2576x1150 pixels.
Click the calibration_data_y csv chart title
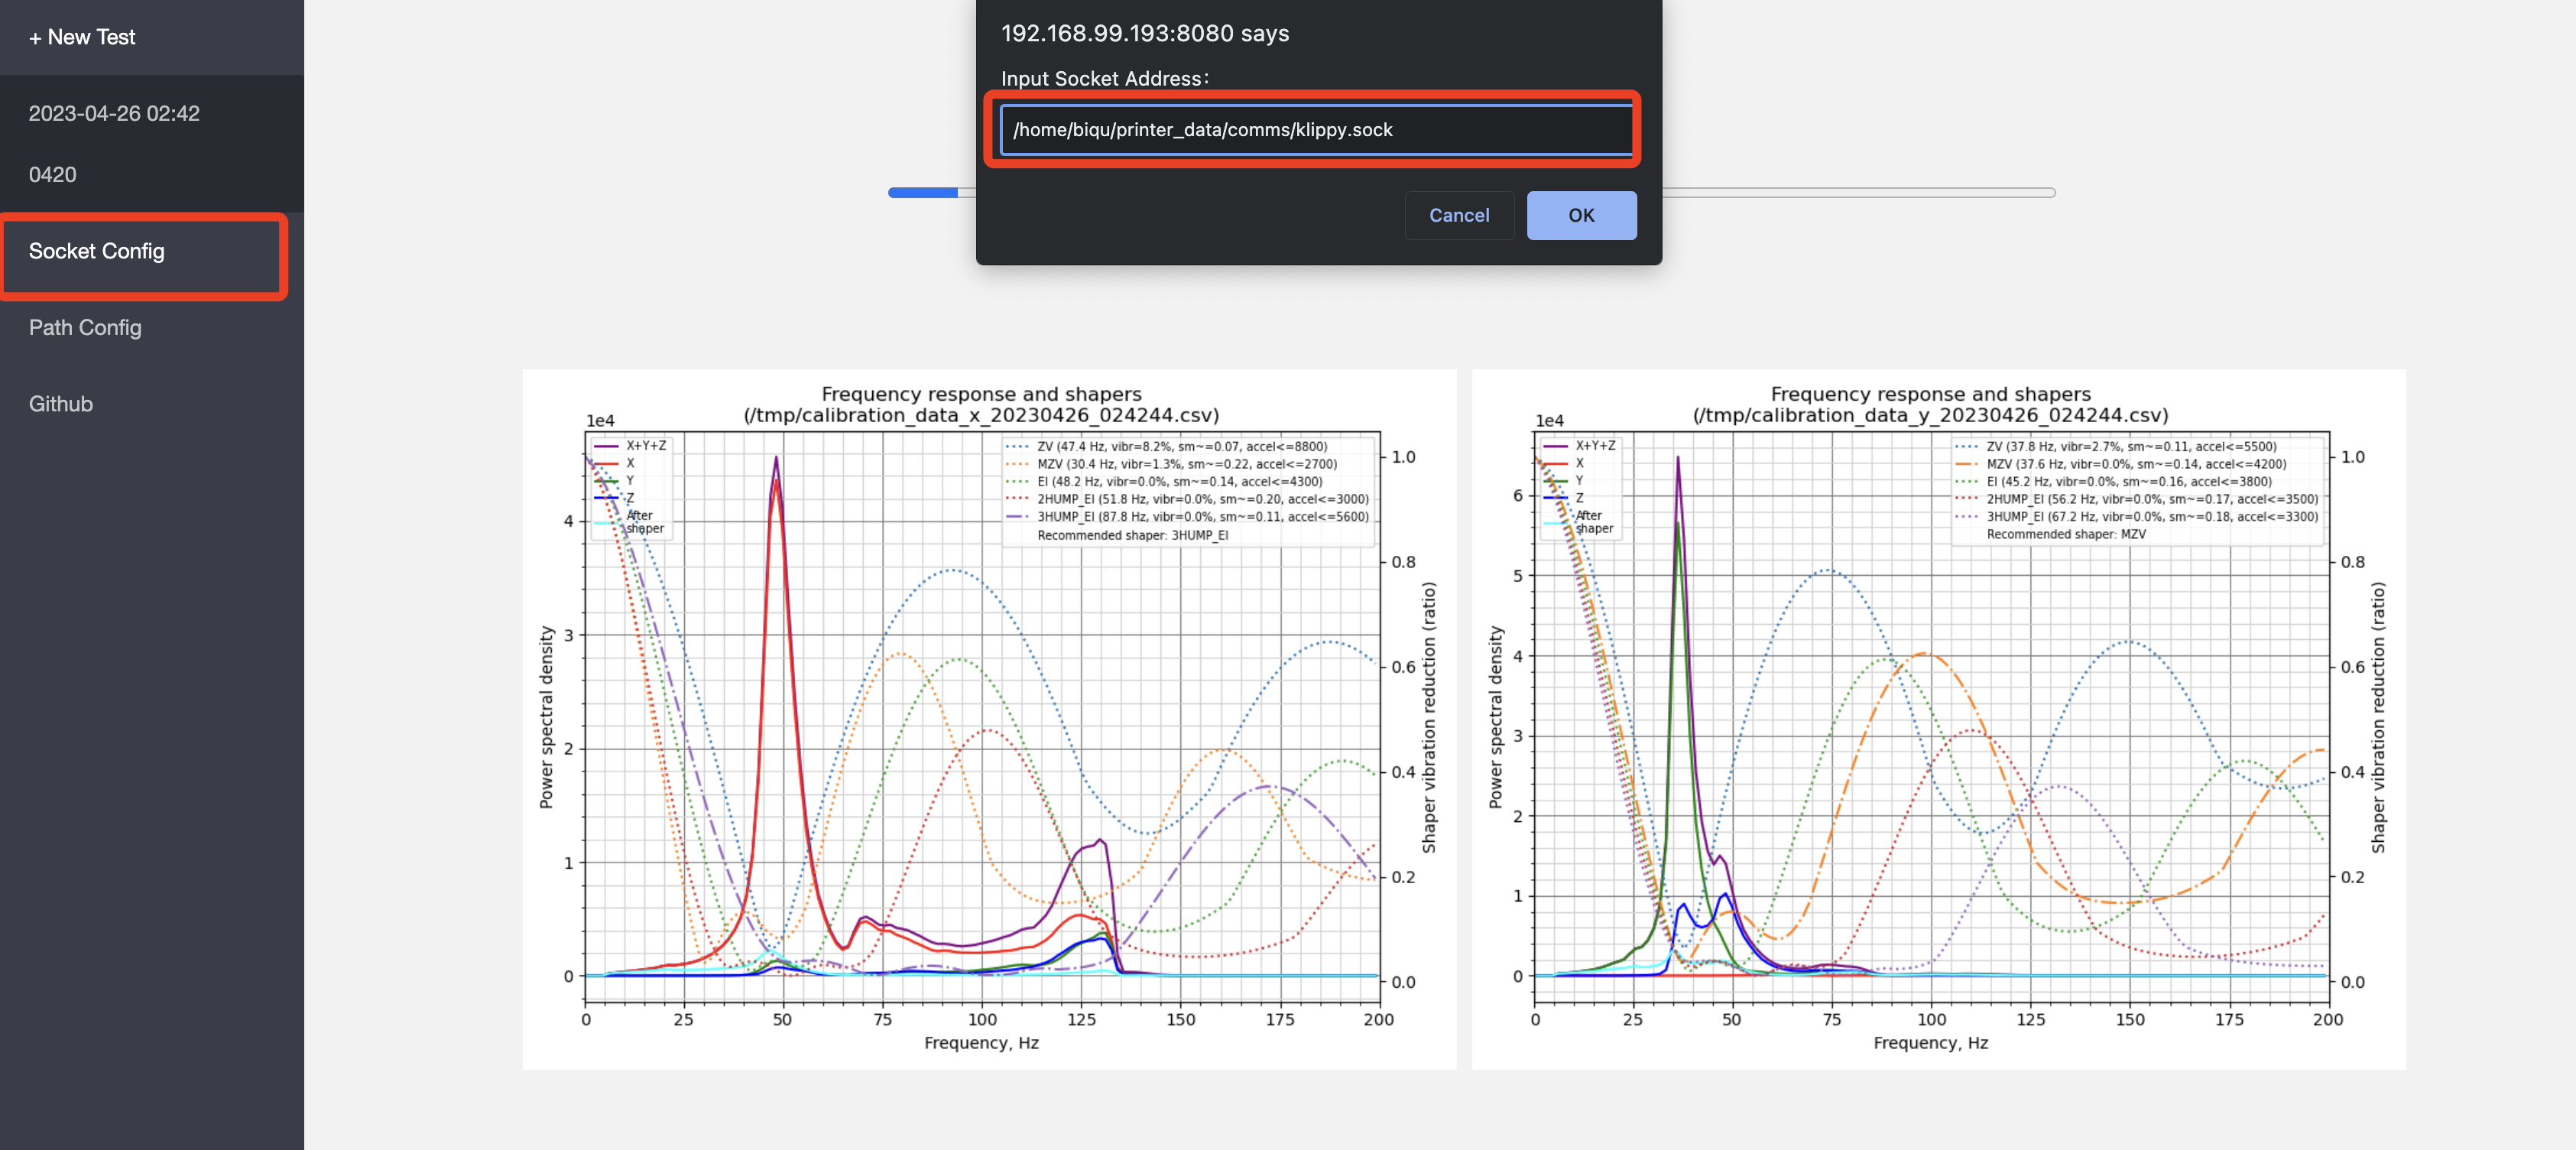1929,415
